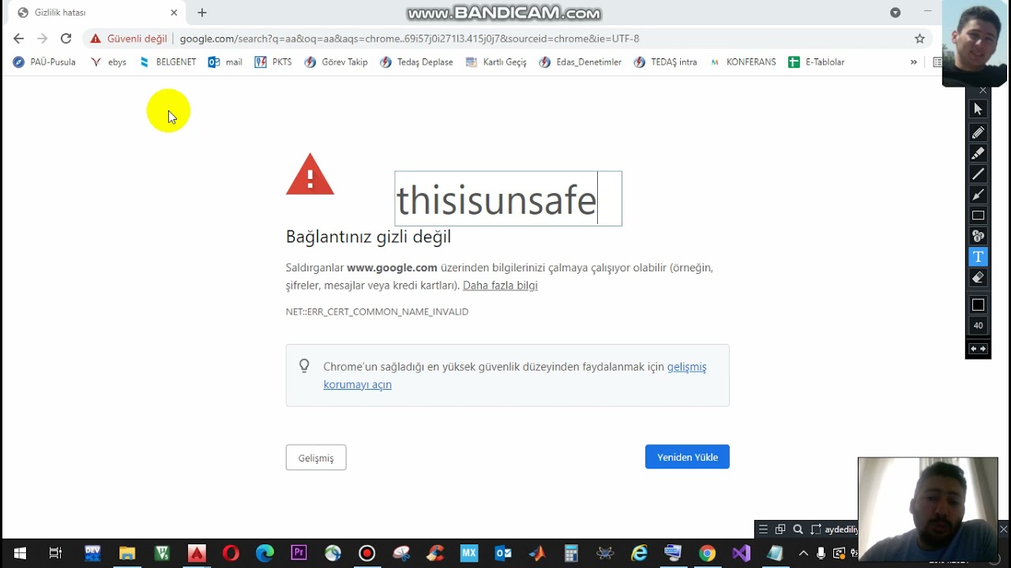
Task: Change the size value 40
Action: point(978,325)
